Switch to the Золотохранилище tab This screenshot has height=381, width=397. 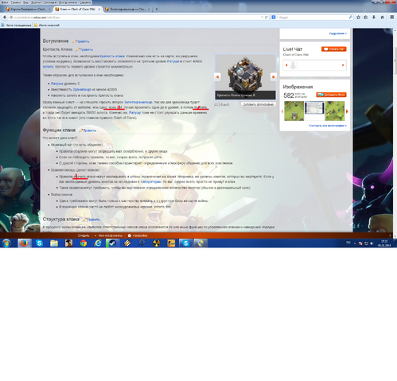click(127, 9)
